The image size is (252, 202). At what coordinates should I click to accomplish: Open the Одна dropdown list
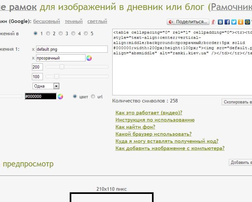pos(46,86)
